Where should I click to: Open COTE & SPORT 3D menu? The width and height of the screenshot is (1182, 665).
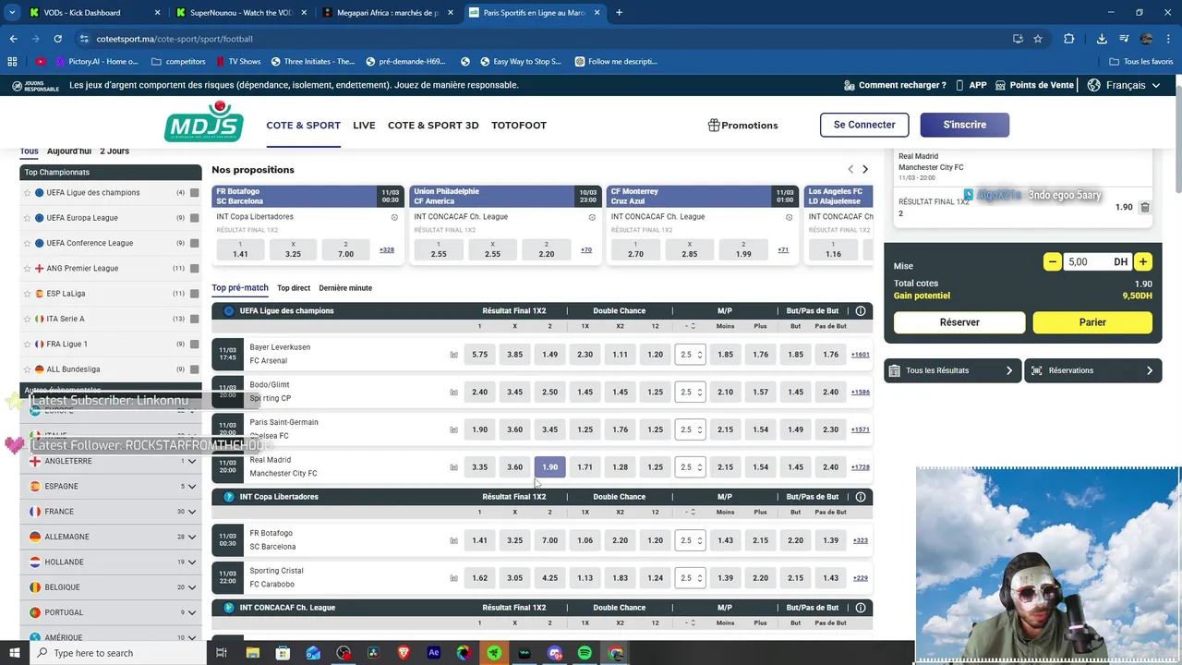click(x=433, y=125)
